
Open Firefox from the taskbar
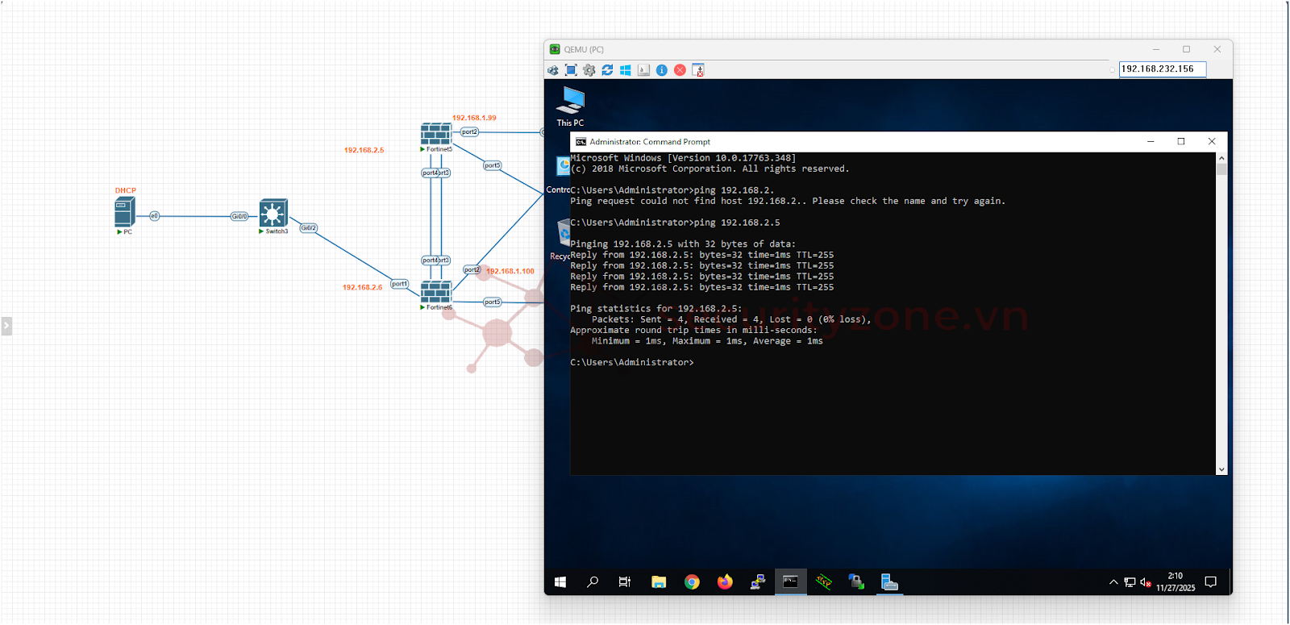click(725, 581)
